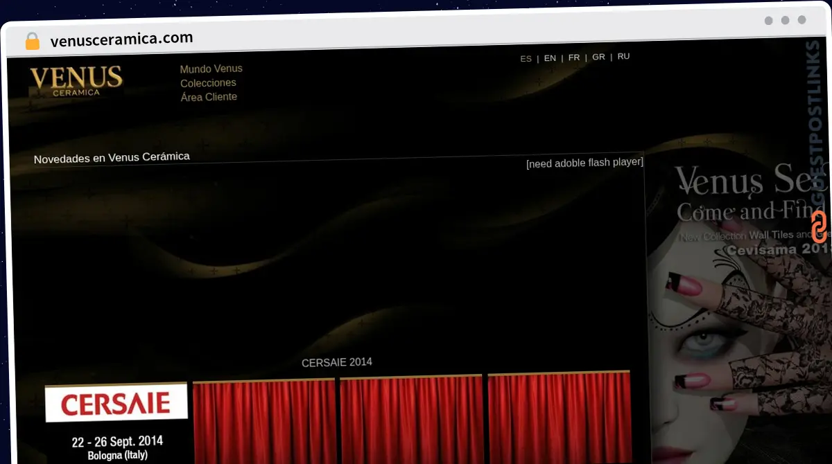Click the need adobe flash player text

[x=584, y=163]
